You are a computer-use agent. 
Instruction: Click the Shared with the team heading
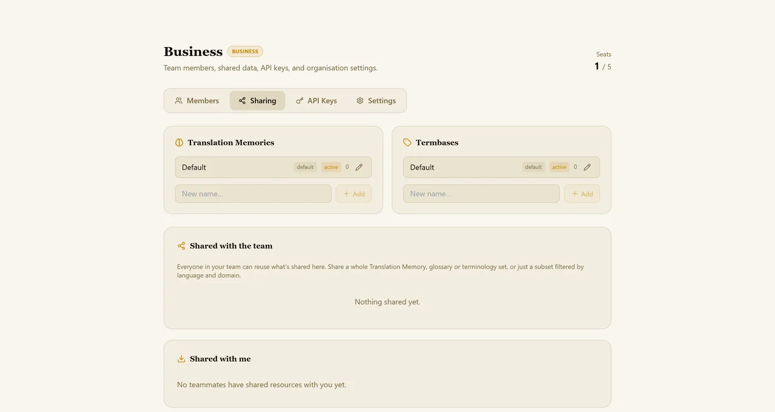pyautogui.click(x=231, y=246)
